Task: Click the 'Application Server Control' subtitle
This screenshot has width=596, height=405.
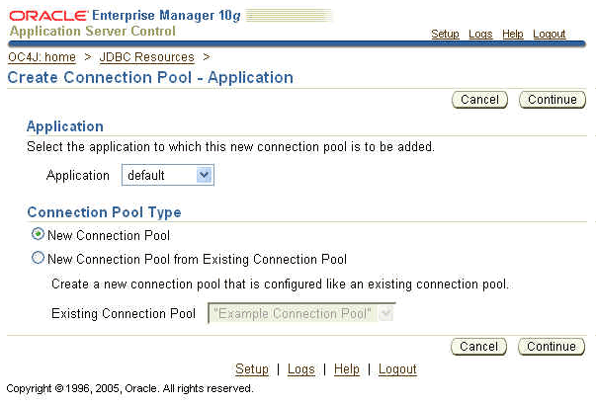Action: [92, 32]
